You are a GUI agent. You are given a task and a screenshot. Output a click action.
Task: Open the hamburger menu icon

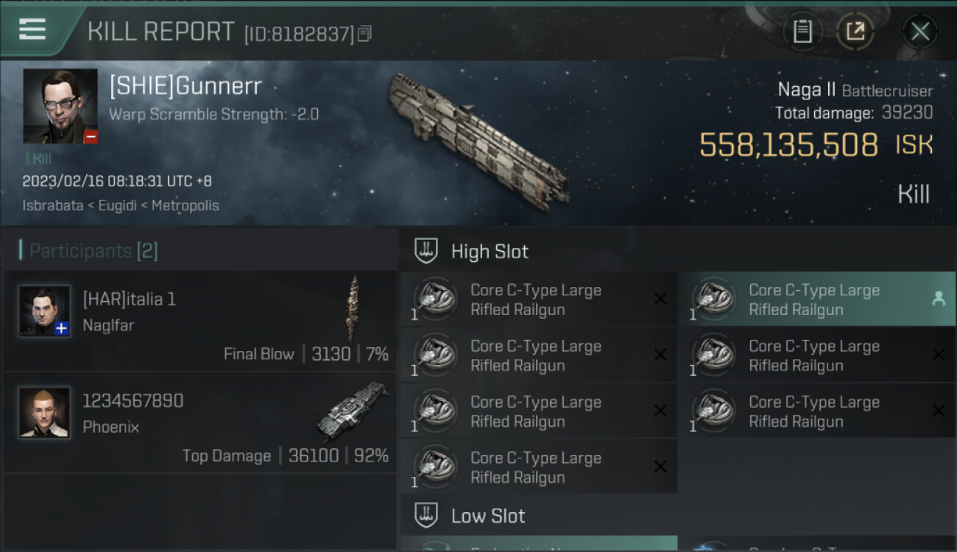pos(32,29)
